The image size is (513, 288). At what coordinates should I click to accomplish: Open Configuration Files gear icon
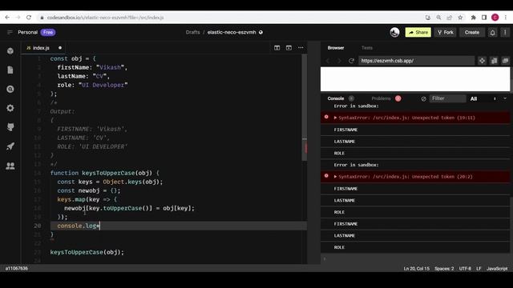(10, 108)
